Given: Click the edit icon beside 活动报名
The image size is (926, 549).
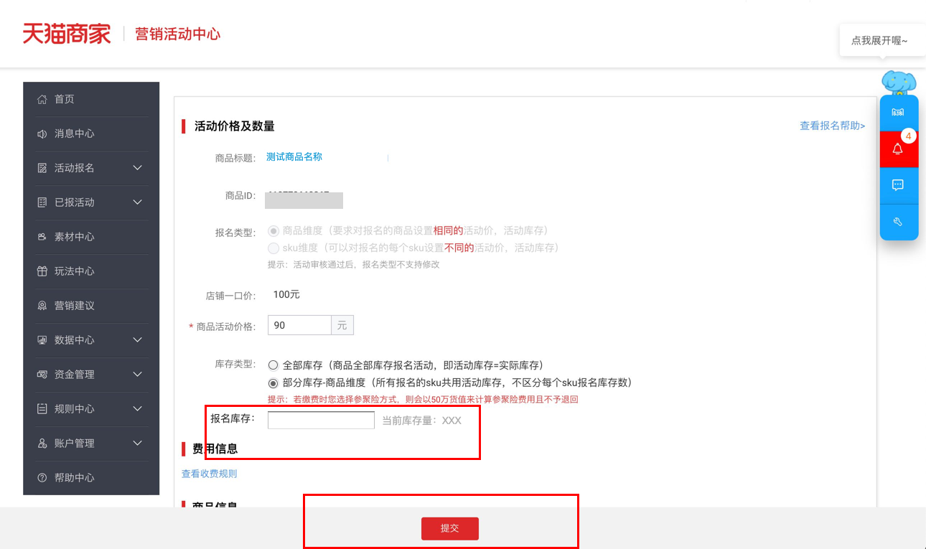Looking at the screenshot, I should (x=42, y=168).
